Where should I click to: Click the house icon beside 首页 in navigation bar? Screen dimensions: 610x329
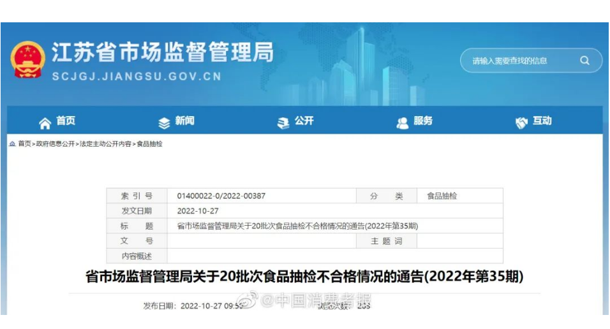tap(45, 122)
